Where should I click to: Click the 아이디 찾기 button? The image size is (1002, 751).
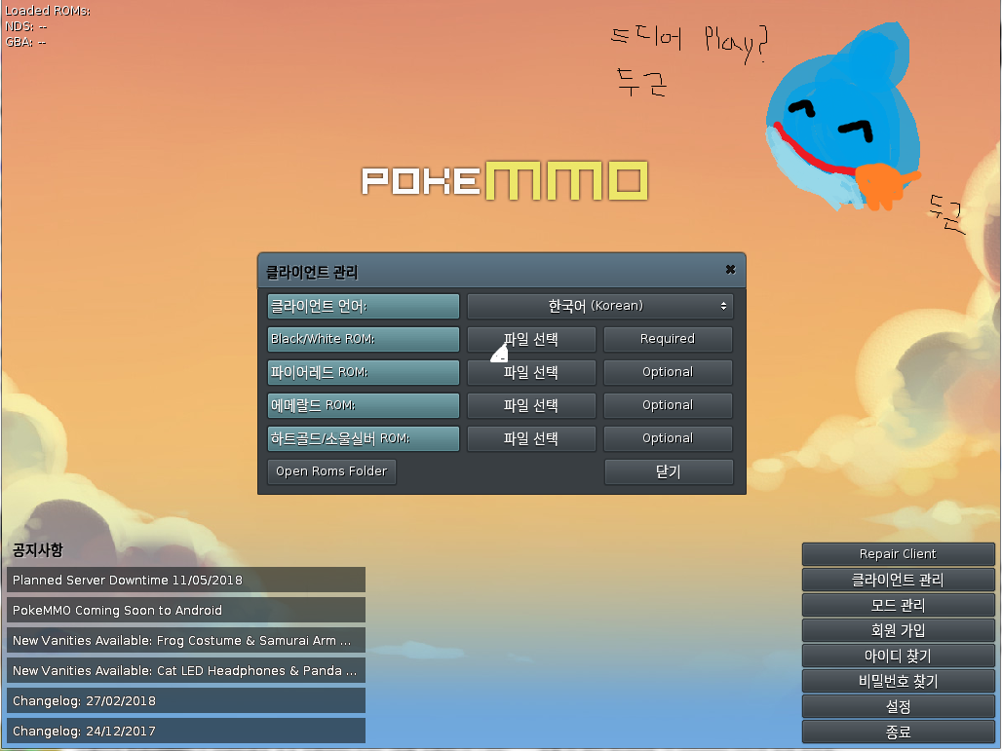898,656
